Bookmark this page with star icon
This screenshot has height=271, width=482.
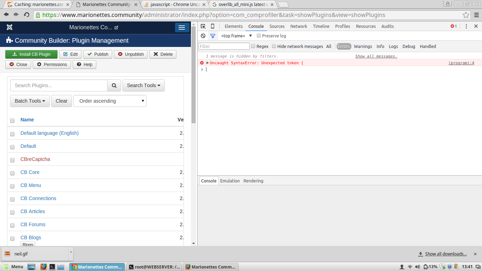coord(466,15)
